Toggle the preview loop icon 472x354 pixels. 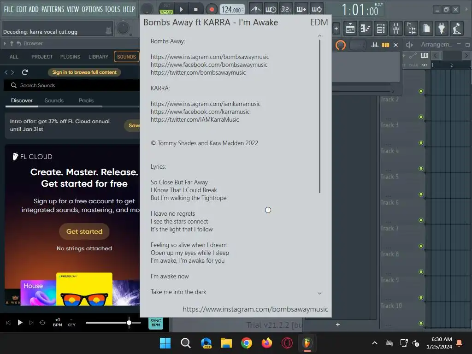point(42,322)
